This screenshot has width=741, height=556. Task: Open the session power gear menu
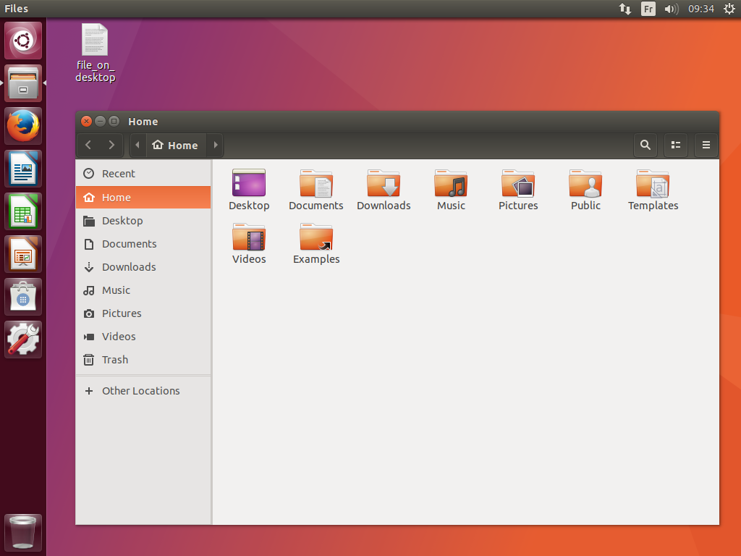tap(729, 9)
